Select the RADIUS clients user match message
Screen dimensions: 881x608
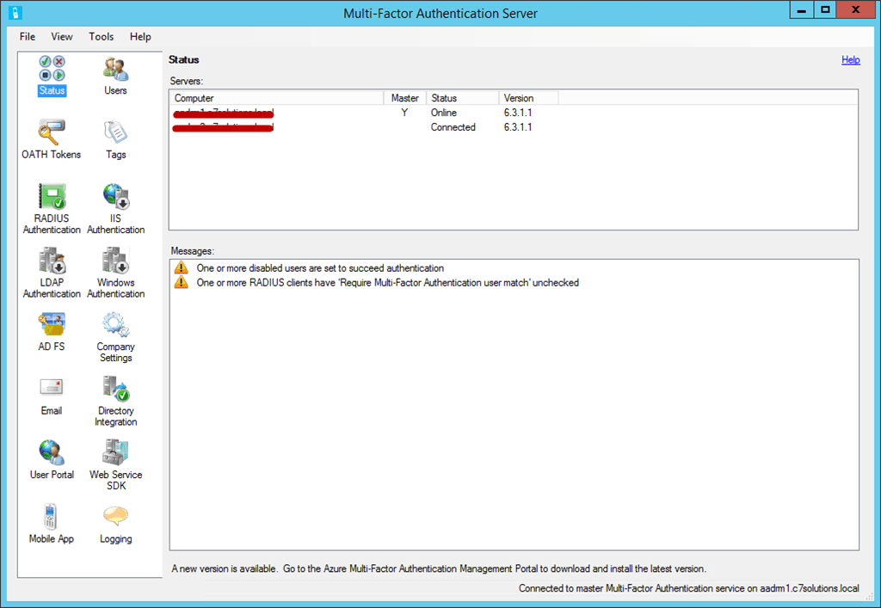coord(388,282)
